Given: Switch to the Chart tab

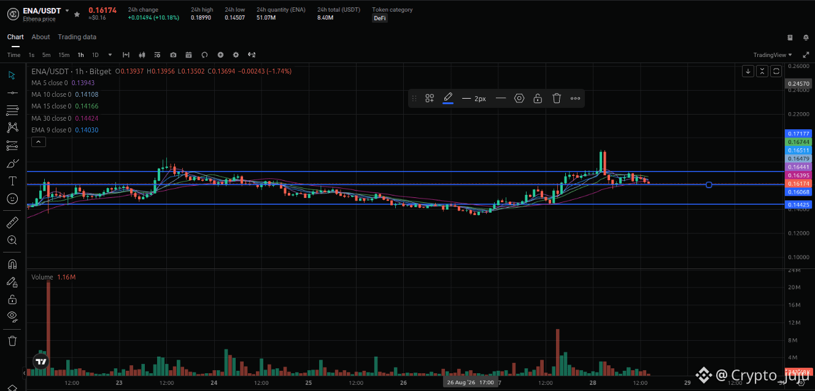Looking at the screenshot, I should (x=15, y=37).
